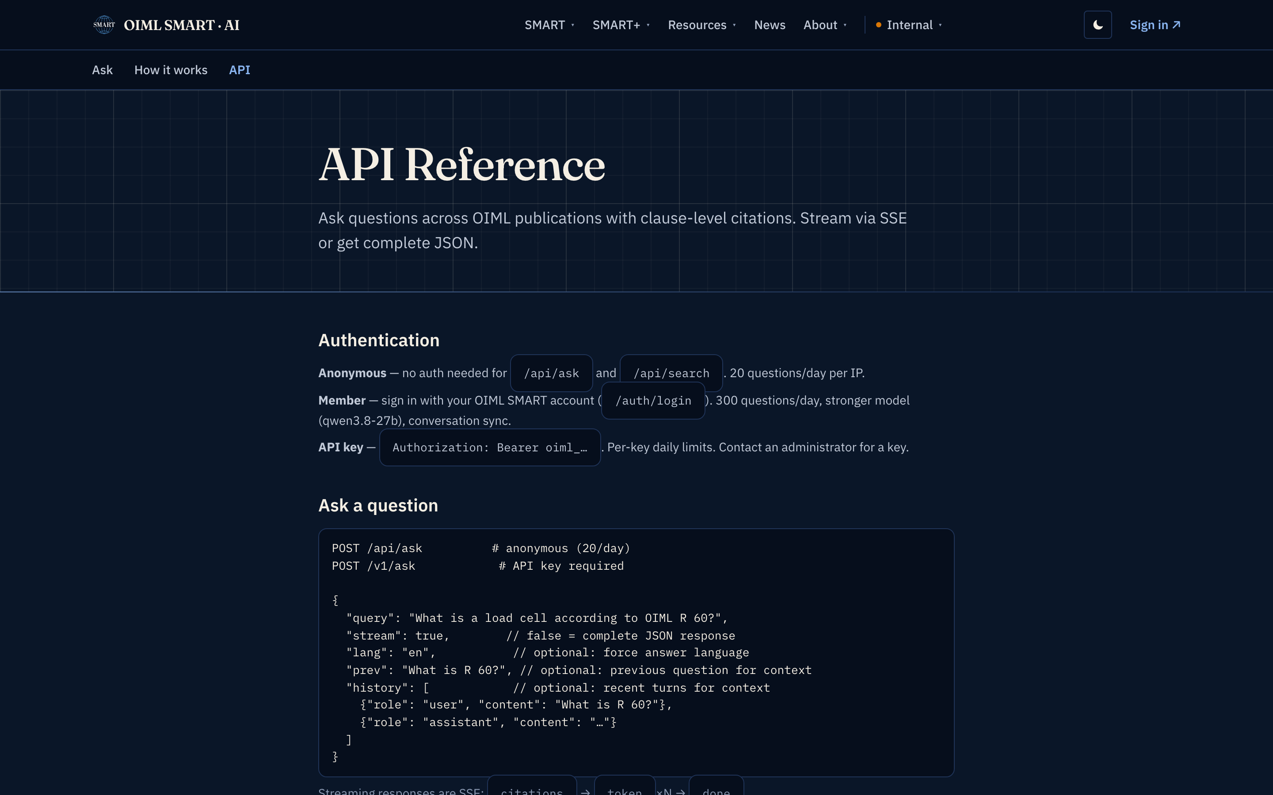The image size is (1273, 795).
Task: Click the '"stream": true,' code line
Action: pos(540,635)
